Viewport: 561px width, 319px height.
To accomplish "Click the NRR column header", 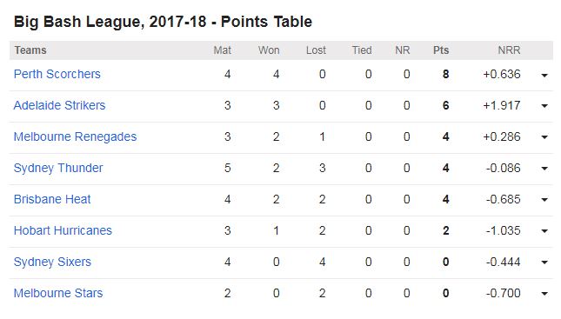I will 509,50.
